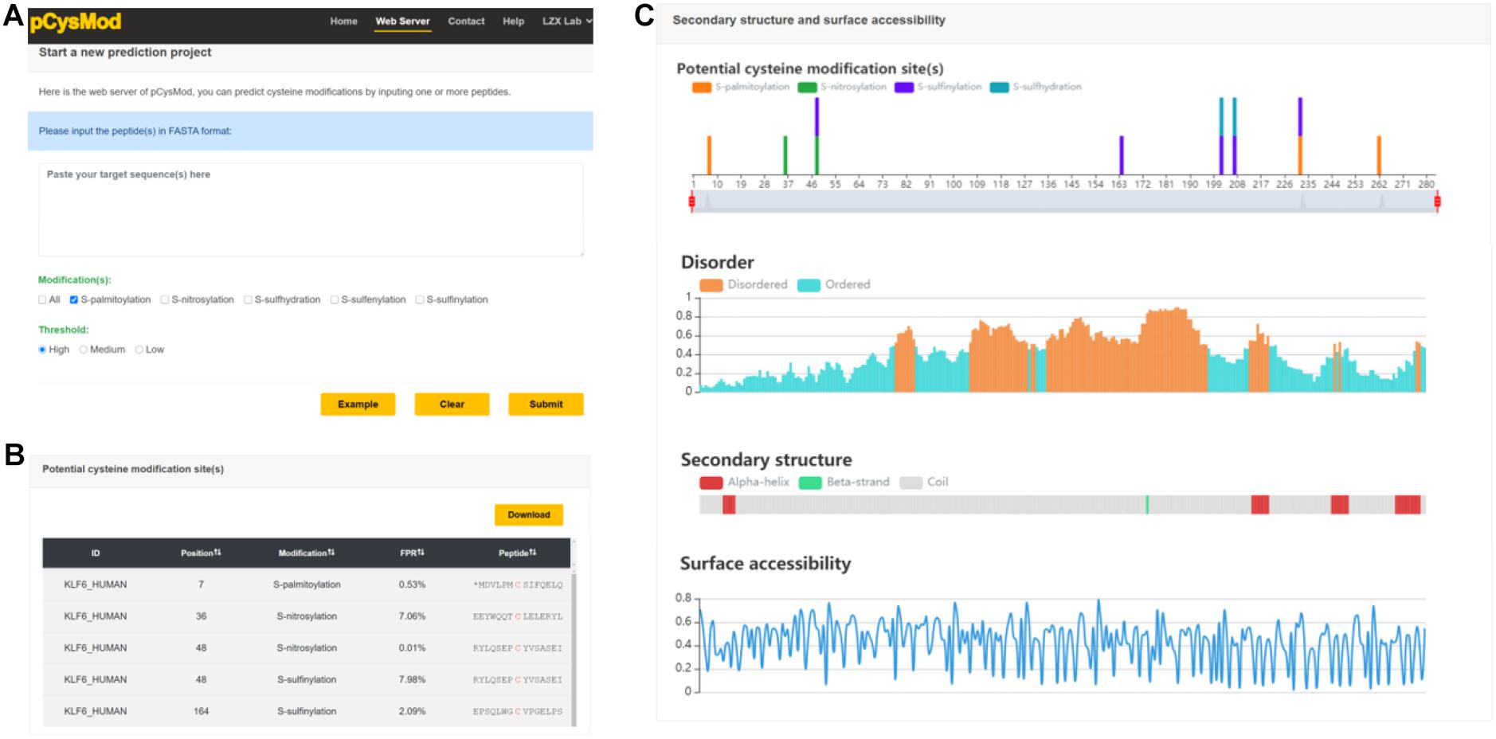Click the 7.98% FPR cell
1496x739 pixels.
[412, 680]
